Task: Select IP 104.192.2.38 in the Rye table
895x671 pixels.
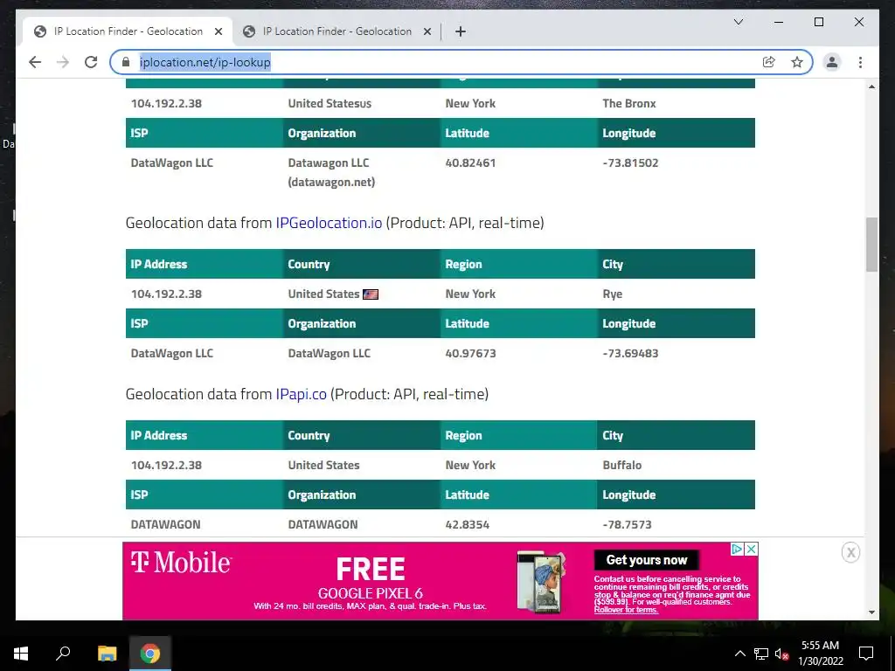Action: click(x=166, y=294)
